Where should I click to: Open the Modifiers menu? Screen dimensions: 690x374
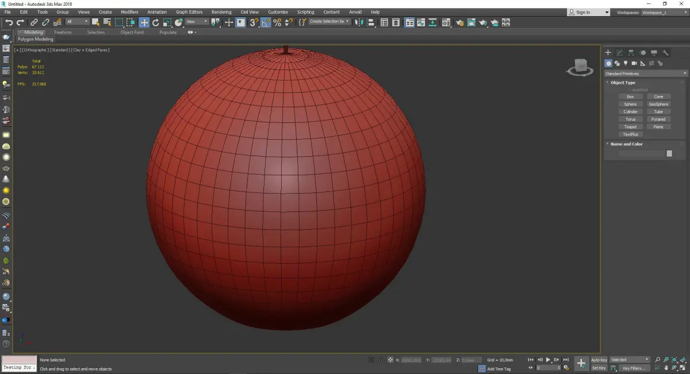click(x=129, y=12)
